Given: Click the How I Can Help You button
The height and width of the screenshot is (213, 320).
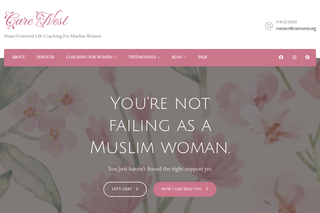Looking at the screenshot, I should pyautogui.click(x=185, y=189).
